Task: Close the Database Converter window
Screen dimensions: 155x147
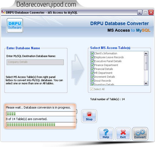Action: (151, 12)
